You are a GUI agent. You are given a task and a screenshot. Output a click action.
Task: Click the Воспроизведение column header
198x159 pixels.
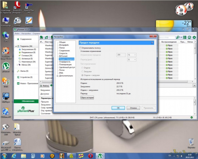pyautogui.click(x=169, y=42)
